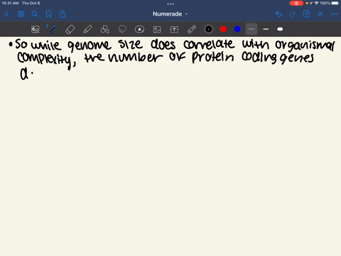
Task: Tap the handwritten word 'genome'
Action: point(90,46)
